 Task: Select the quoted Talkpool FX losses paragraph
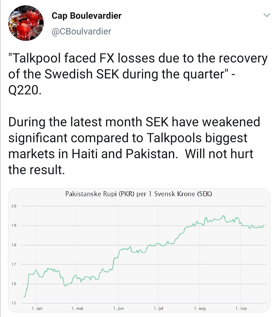[x=138, y=74]
